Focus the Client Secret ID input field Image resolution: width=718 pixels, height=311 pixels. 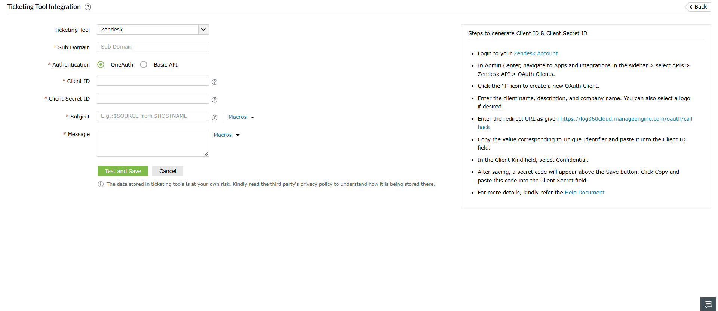(x=153, y=98)
